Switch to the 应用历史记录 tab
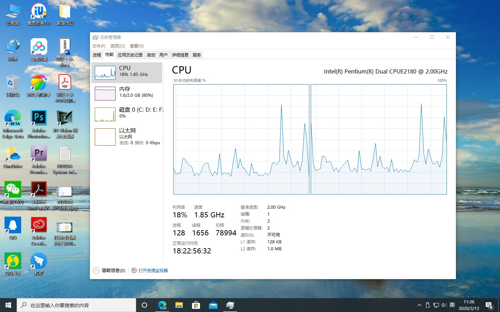This screenshot has width=500, height=312. 130,55
